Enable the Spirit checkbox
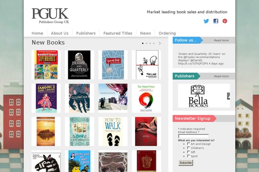The image size is (259, 172). [x=189, y=156]
